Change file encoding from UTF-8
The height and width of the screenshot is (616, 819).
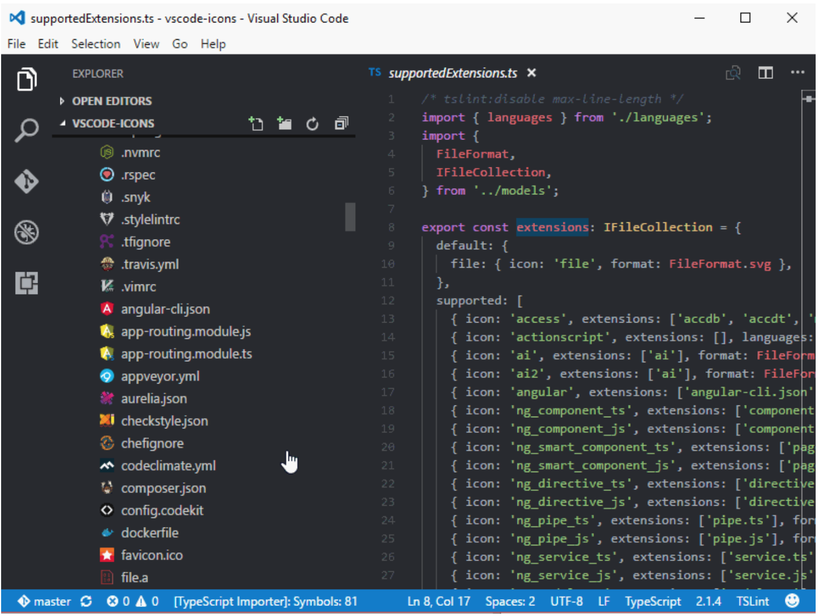(566, 601)
